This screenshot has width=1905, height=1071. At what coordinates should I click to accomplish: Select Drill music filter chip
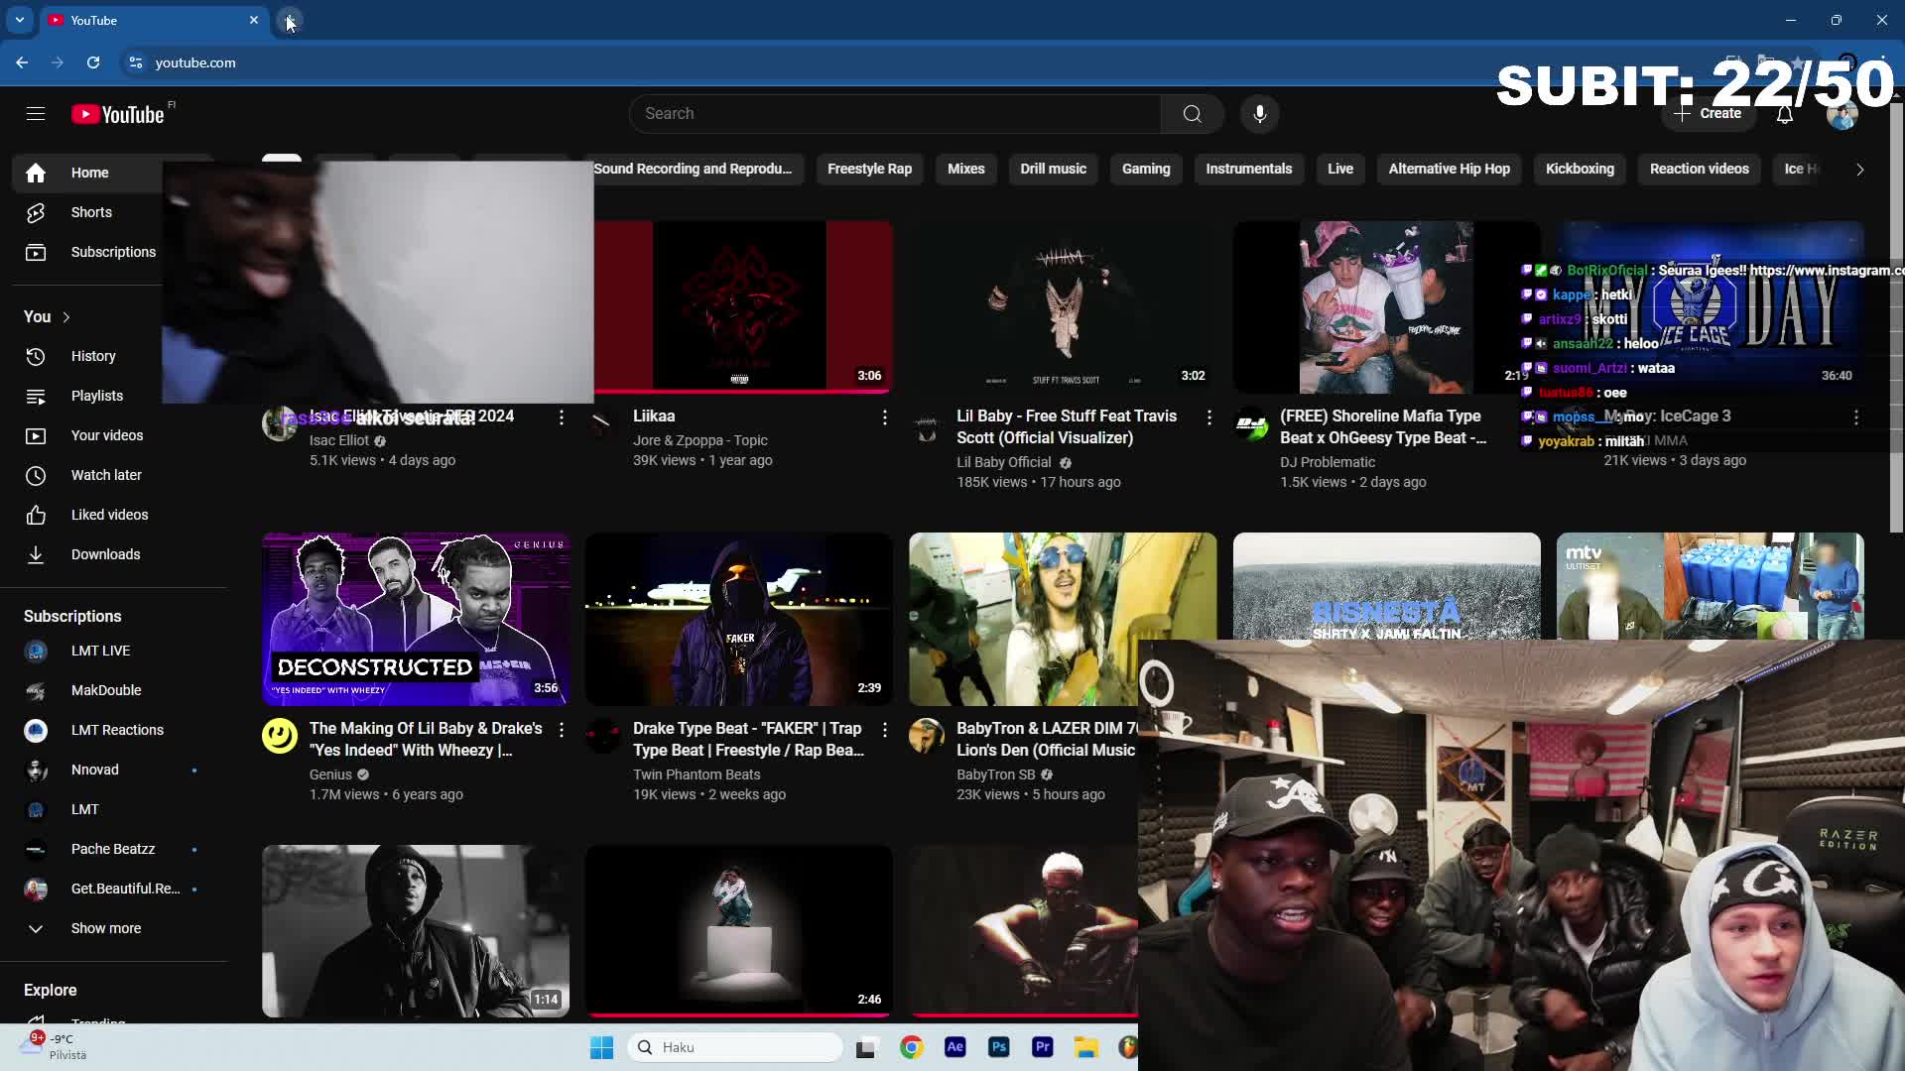pyautogui.click(x=1053, y=169)
